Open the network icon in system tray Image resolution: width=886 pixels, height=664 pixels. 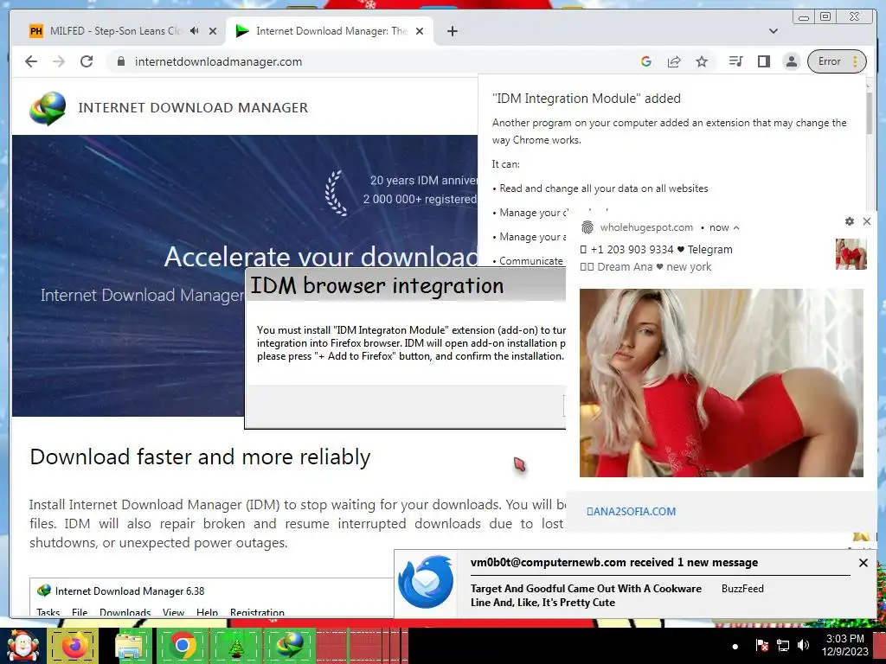click(782, 645)
